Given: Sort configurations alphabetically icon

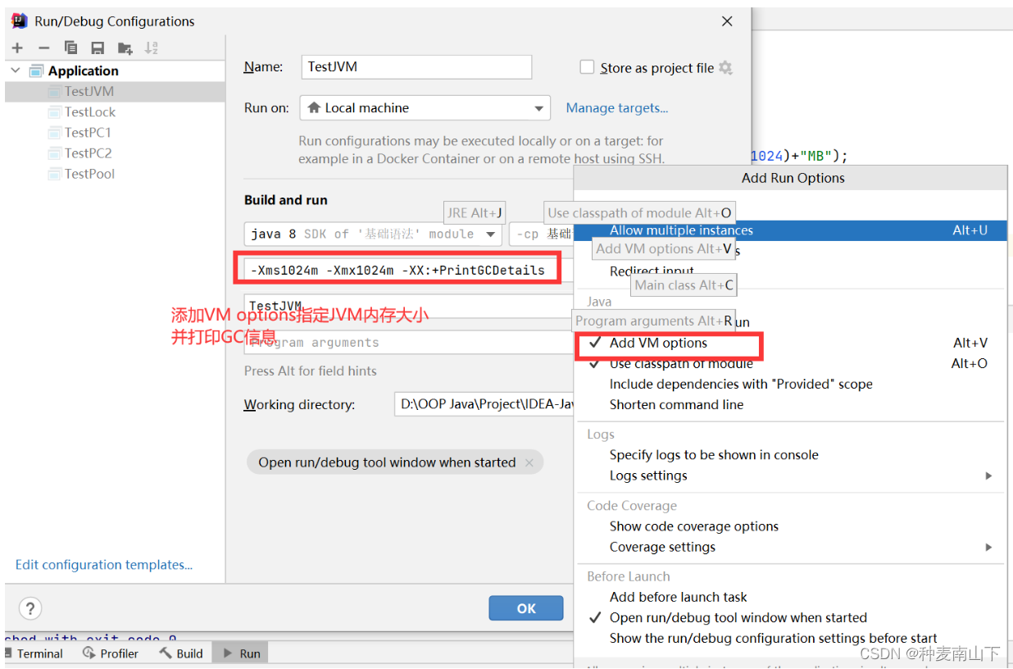Looking at the screenshot, I should [x=151, y=48].
